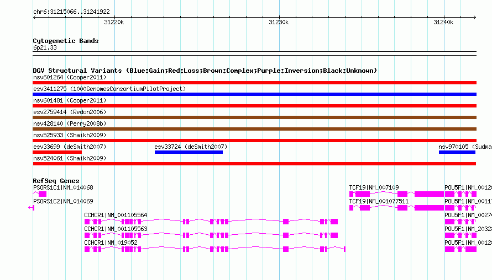492x280 pixels.
Task: Open the TCF19|NM_007109 gene label
Action: [x=374, y=188]
